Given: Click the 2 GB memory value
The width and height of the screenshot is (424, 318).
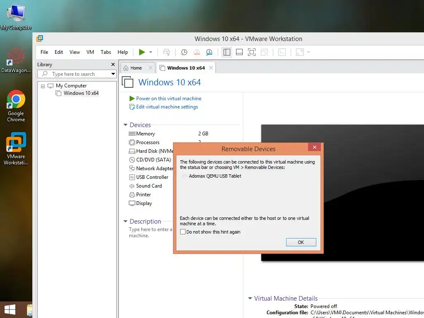Looking at the screenshot, I should pos(203,134).
